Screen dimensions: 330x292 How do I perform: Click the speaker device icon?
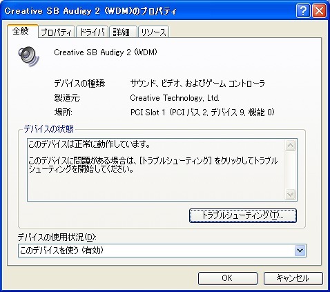(x=29, y=56)
